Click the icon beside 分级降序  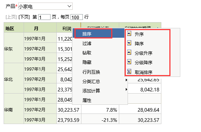pyautogui.click(x=129, y=62)
